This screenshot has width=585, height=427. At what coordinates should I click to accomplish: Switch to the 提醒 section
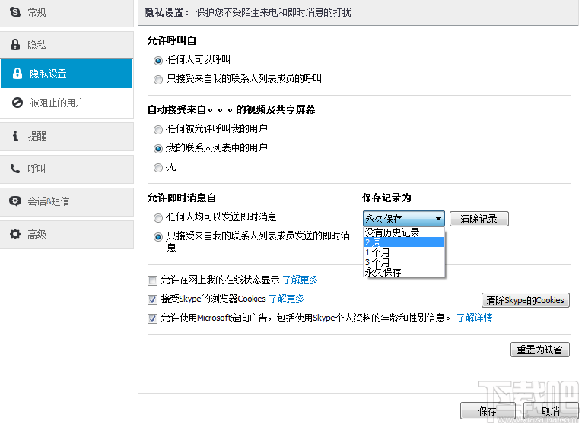click(x=67, y=136)
